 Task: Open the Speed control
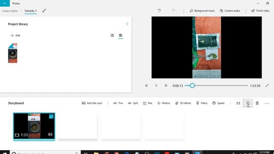[218, 103]
